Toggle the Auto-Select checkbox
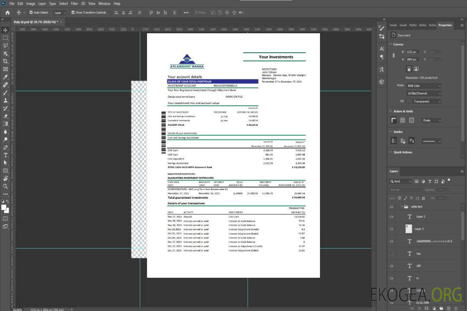This screenshot has width=467, height=311. [31, 13]
